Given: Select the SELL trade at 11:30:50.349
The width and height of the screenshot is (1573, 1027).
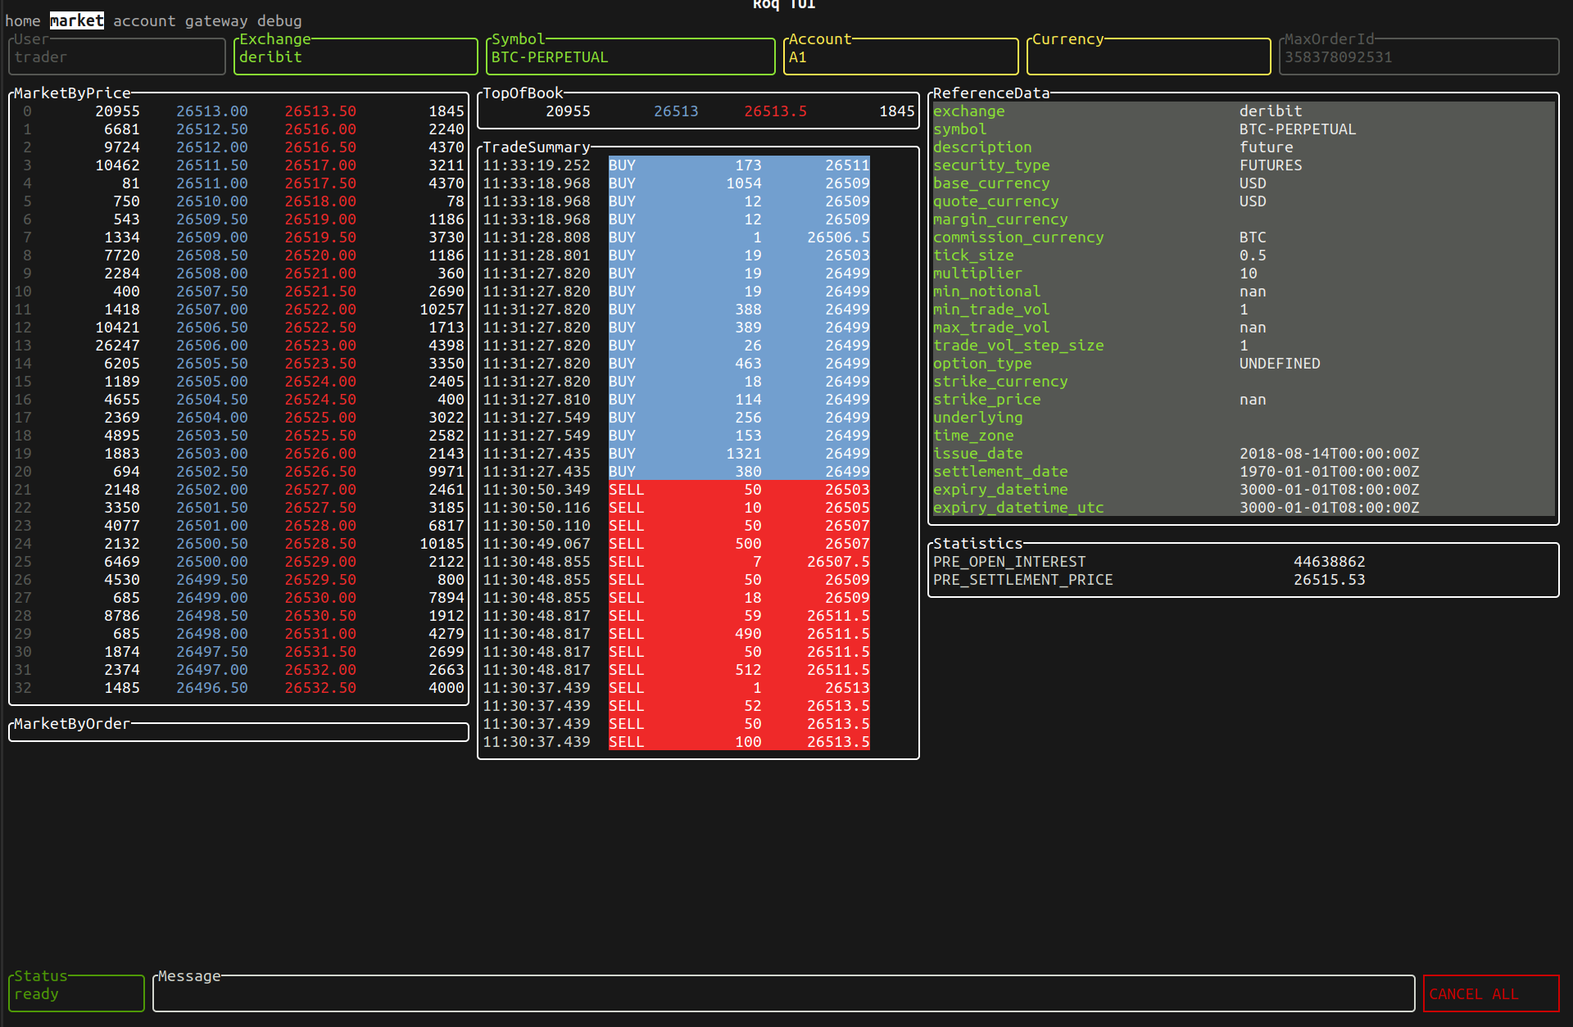Looking at the screenshot, I should [676, 489].
